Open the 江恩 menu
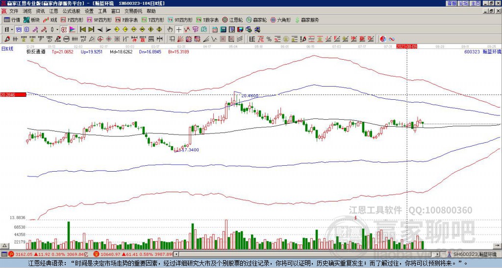Screen dimensions: 502x268 coord(53,11)
